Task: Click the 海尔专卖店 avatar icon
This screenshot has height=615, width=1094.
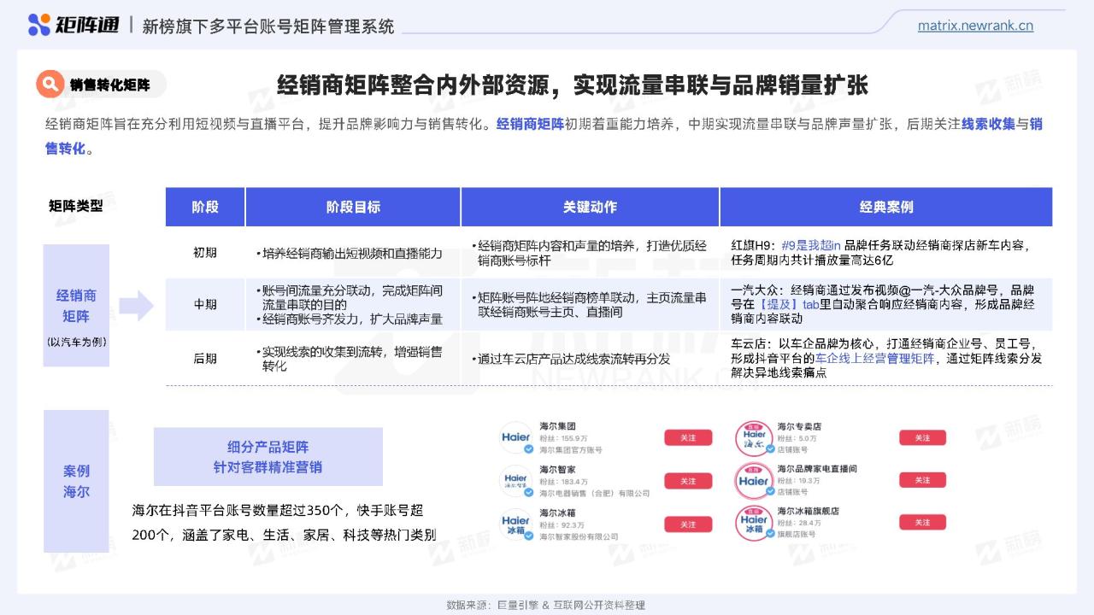Action: 754,437
